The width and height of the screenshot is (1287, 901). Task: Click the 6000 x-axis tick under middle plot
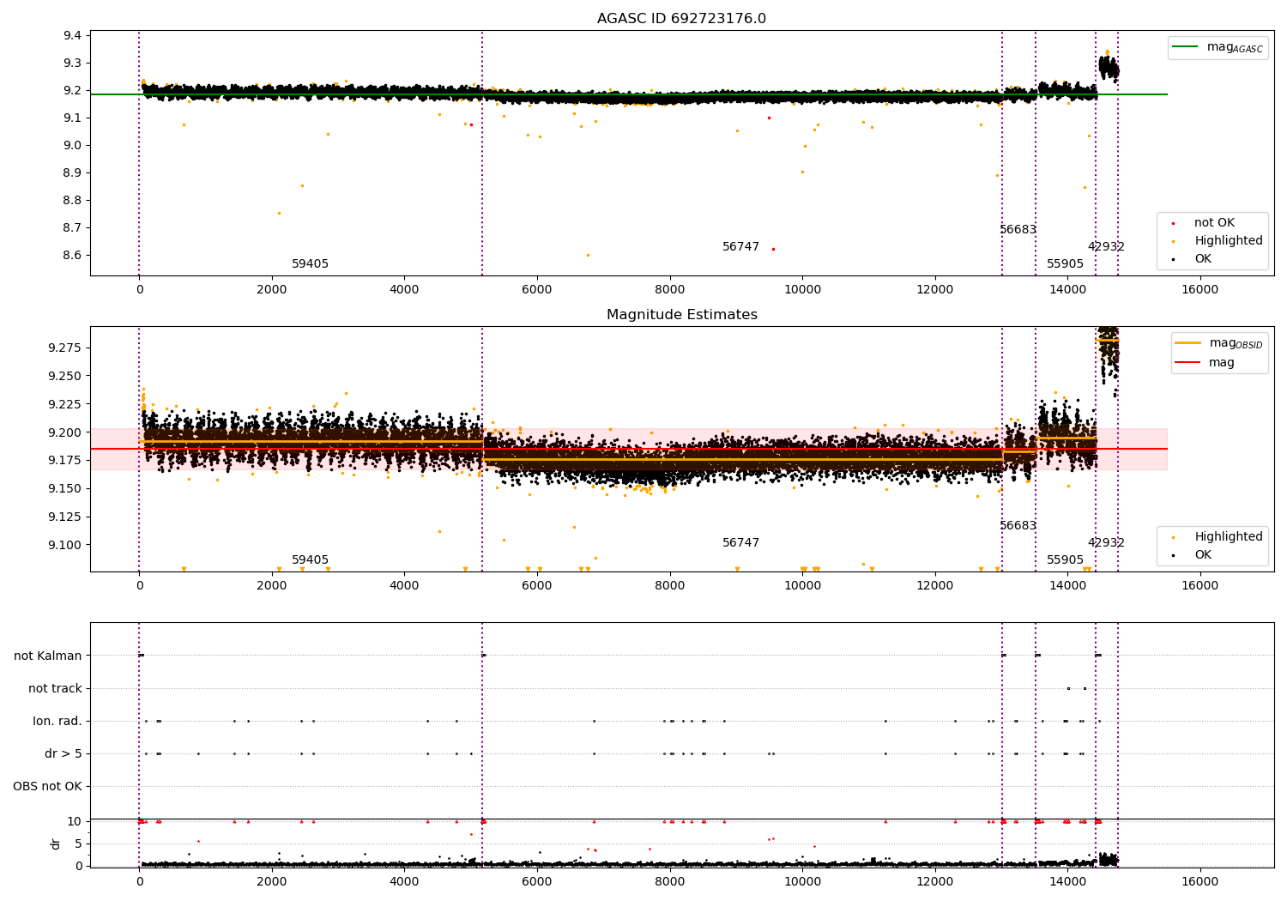(537, 586)
